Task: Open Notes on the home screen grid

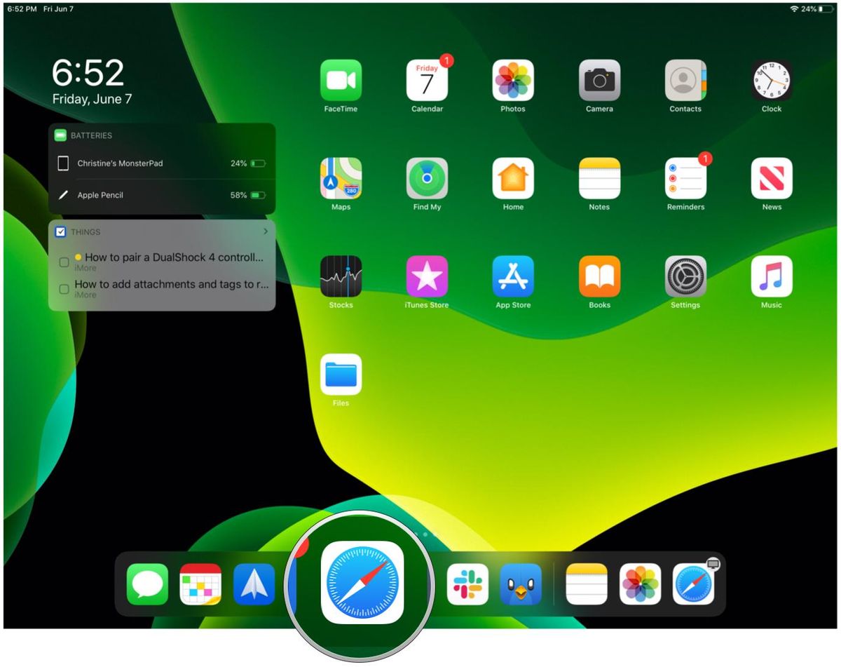Action: (600, 179)
